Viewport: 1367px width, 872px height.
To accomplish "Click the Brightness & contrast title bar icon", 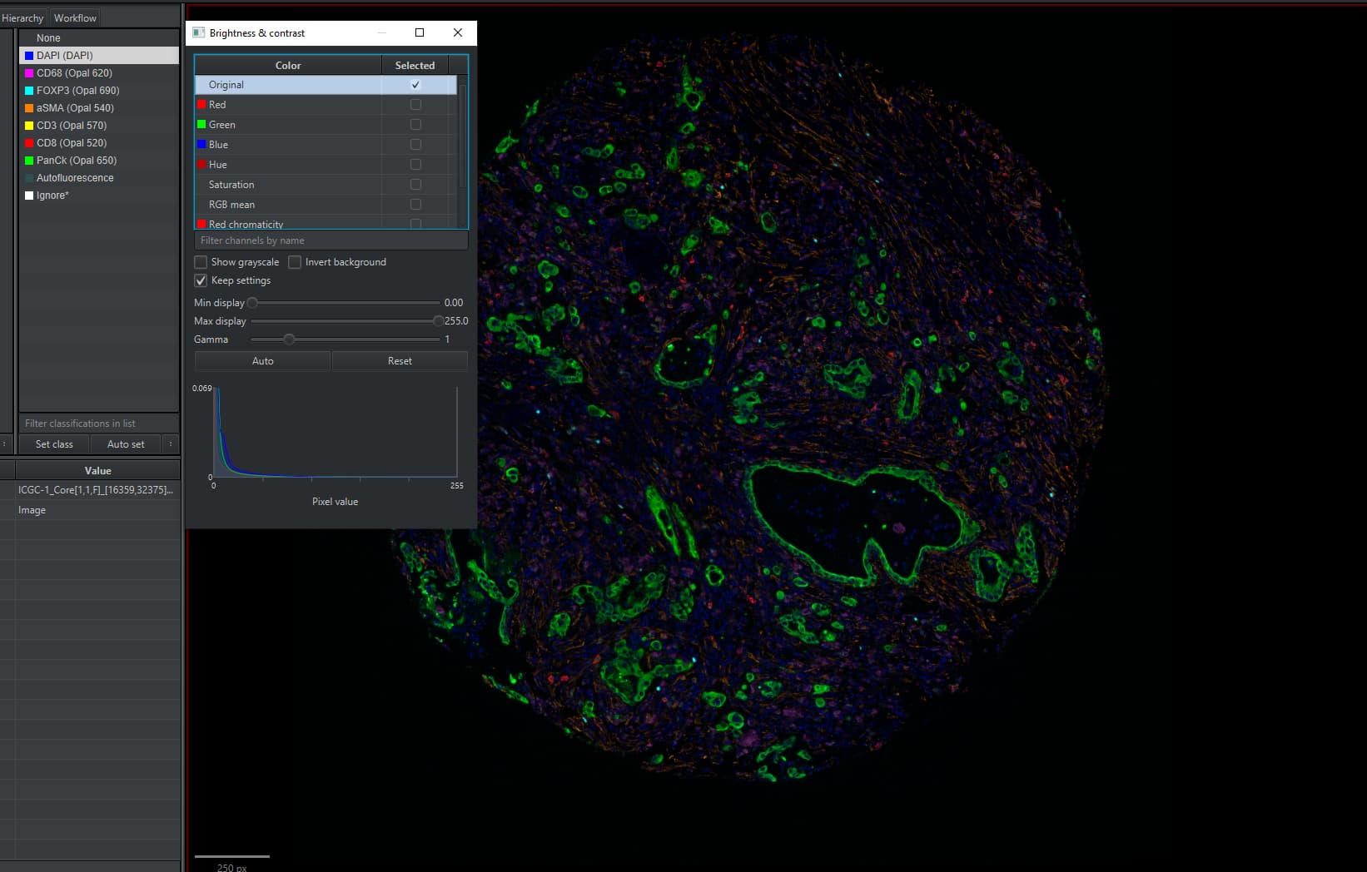I will pyautogui.click(x=199, y=32).
